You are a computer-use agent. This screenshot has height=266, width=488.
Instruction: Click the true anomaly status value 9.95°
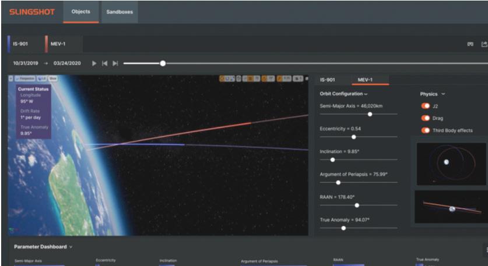26,133
